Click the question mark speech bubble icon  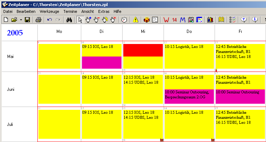tap(244, 20)
